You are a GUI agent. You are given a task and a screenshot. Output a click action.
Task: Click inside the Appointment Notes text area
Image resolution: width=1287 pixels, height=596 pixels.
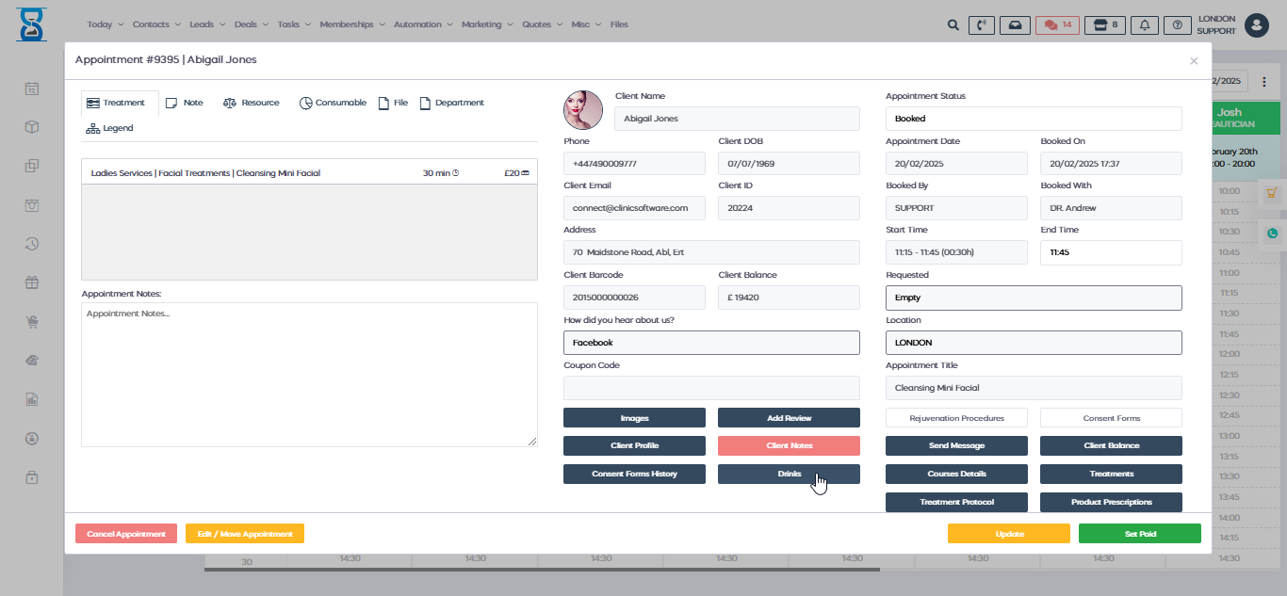click(x=309, y=374)
